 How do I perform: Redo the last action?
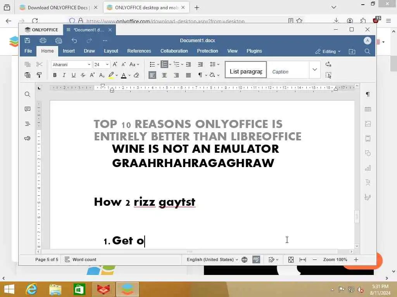point(90,40)
